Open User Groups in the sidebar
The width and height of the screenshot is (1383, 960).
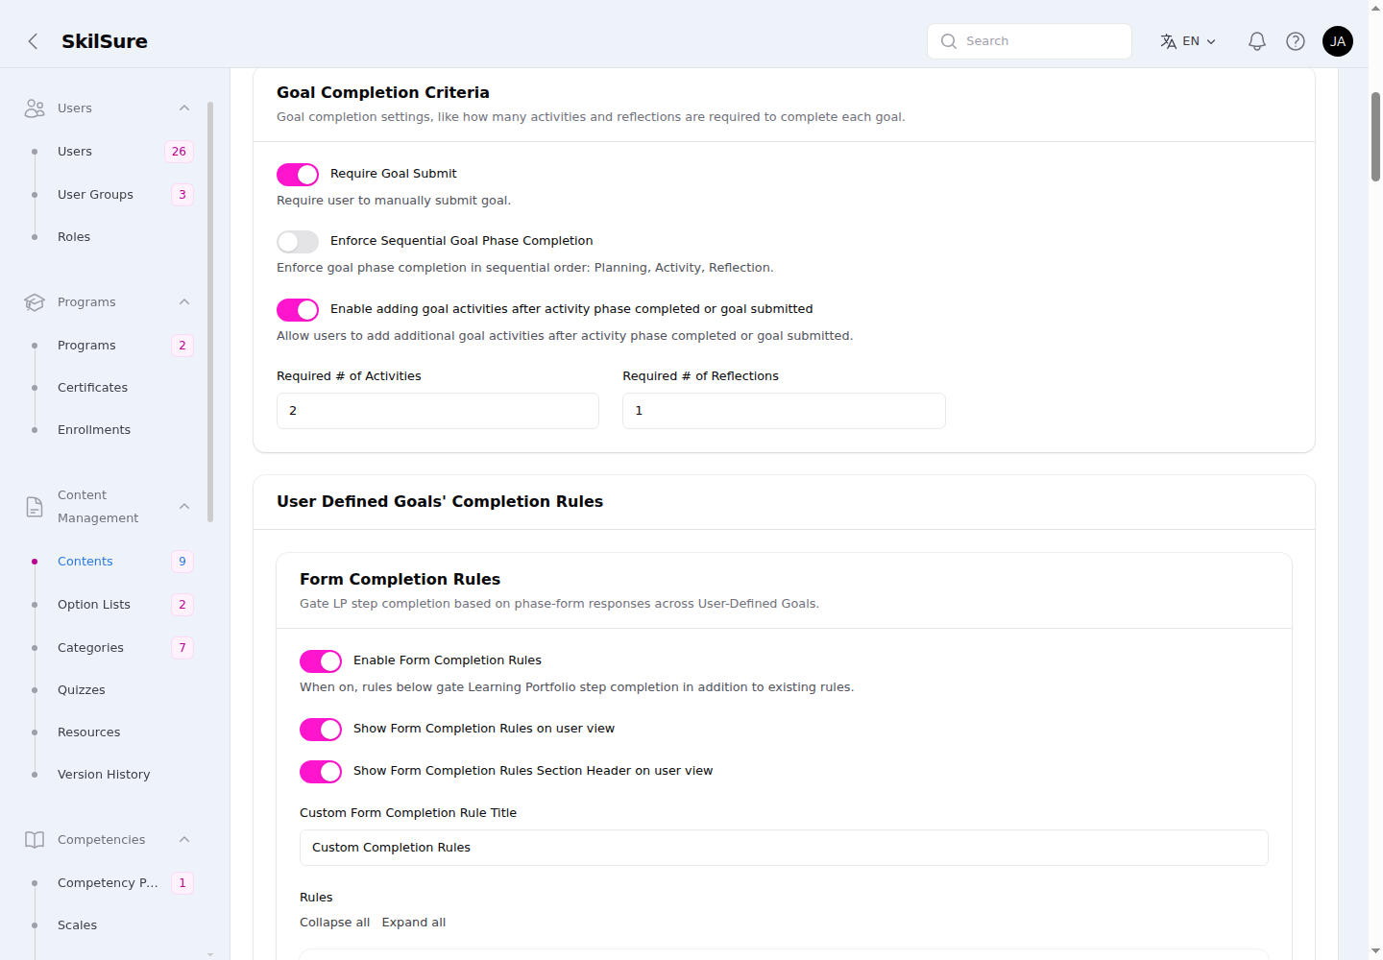[95, 195]
